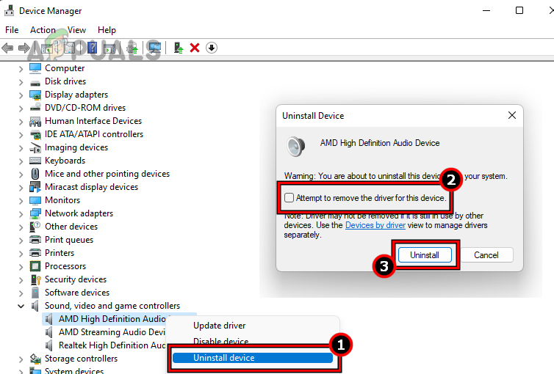The height and width of the screenshot is (374, 554).
Task: Open the View menu
Action: pyautogui.click(x=76, y=30)
